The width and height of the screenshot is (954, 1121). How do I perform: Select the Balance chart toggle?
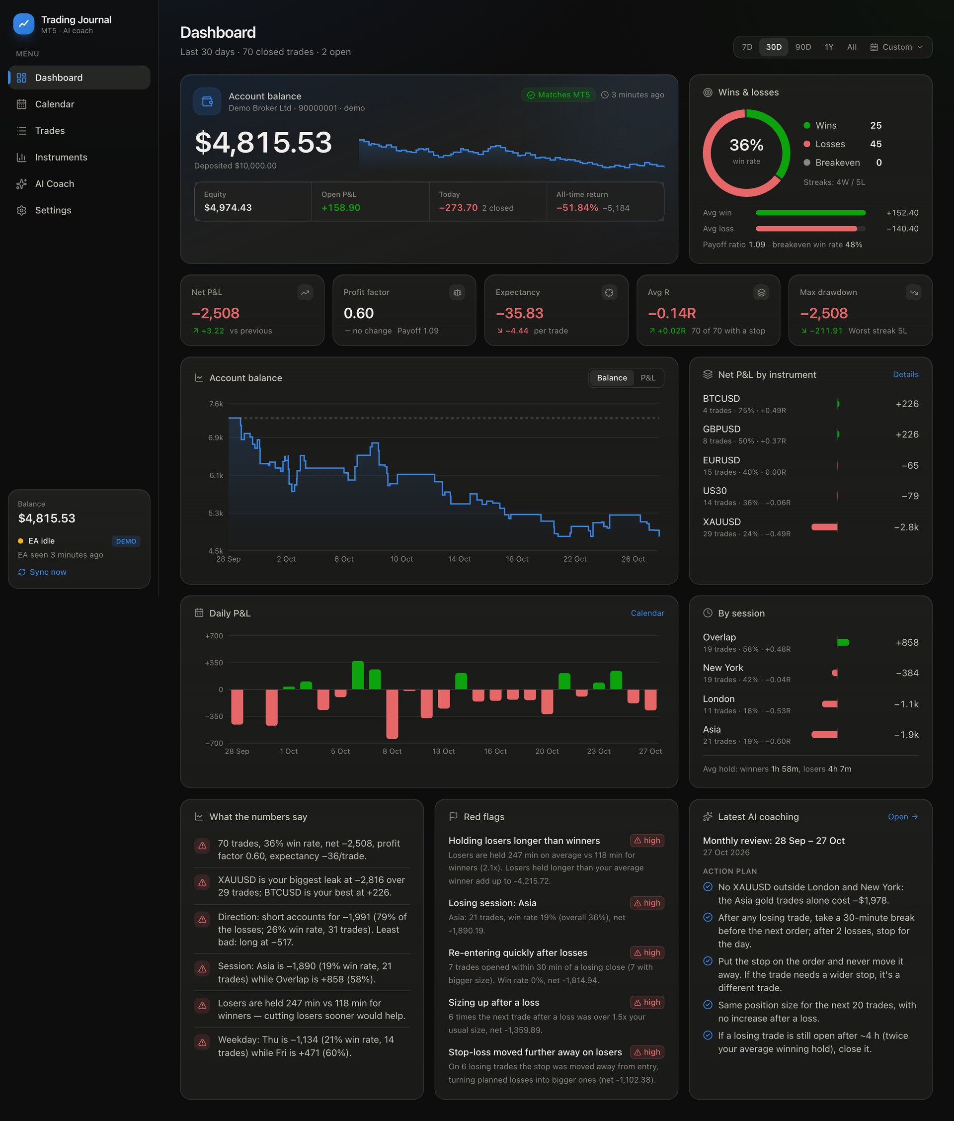(612, 378)
